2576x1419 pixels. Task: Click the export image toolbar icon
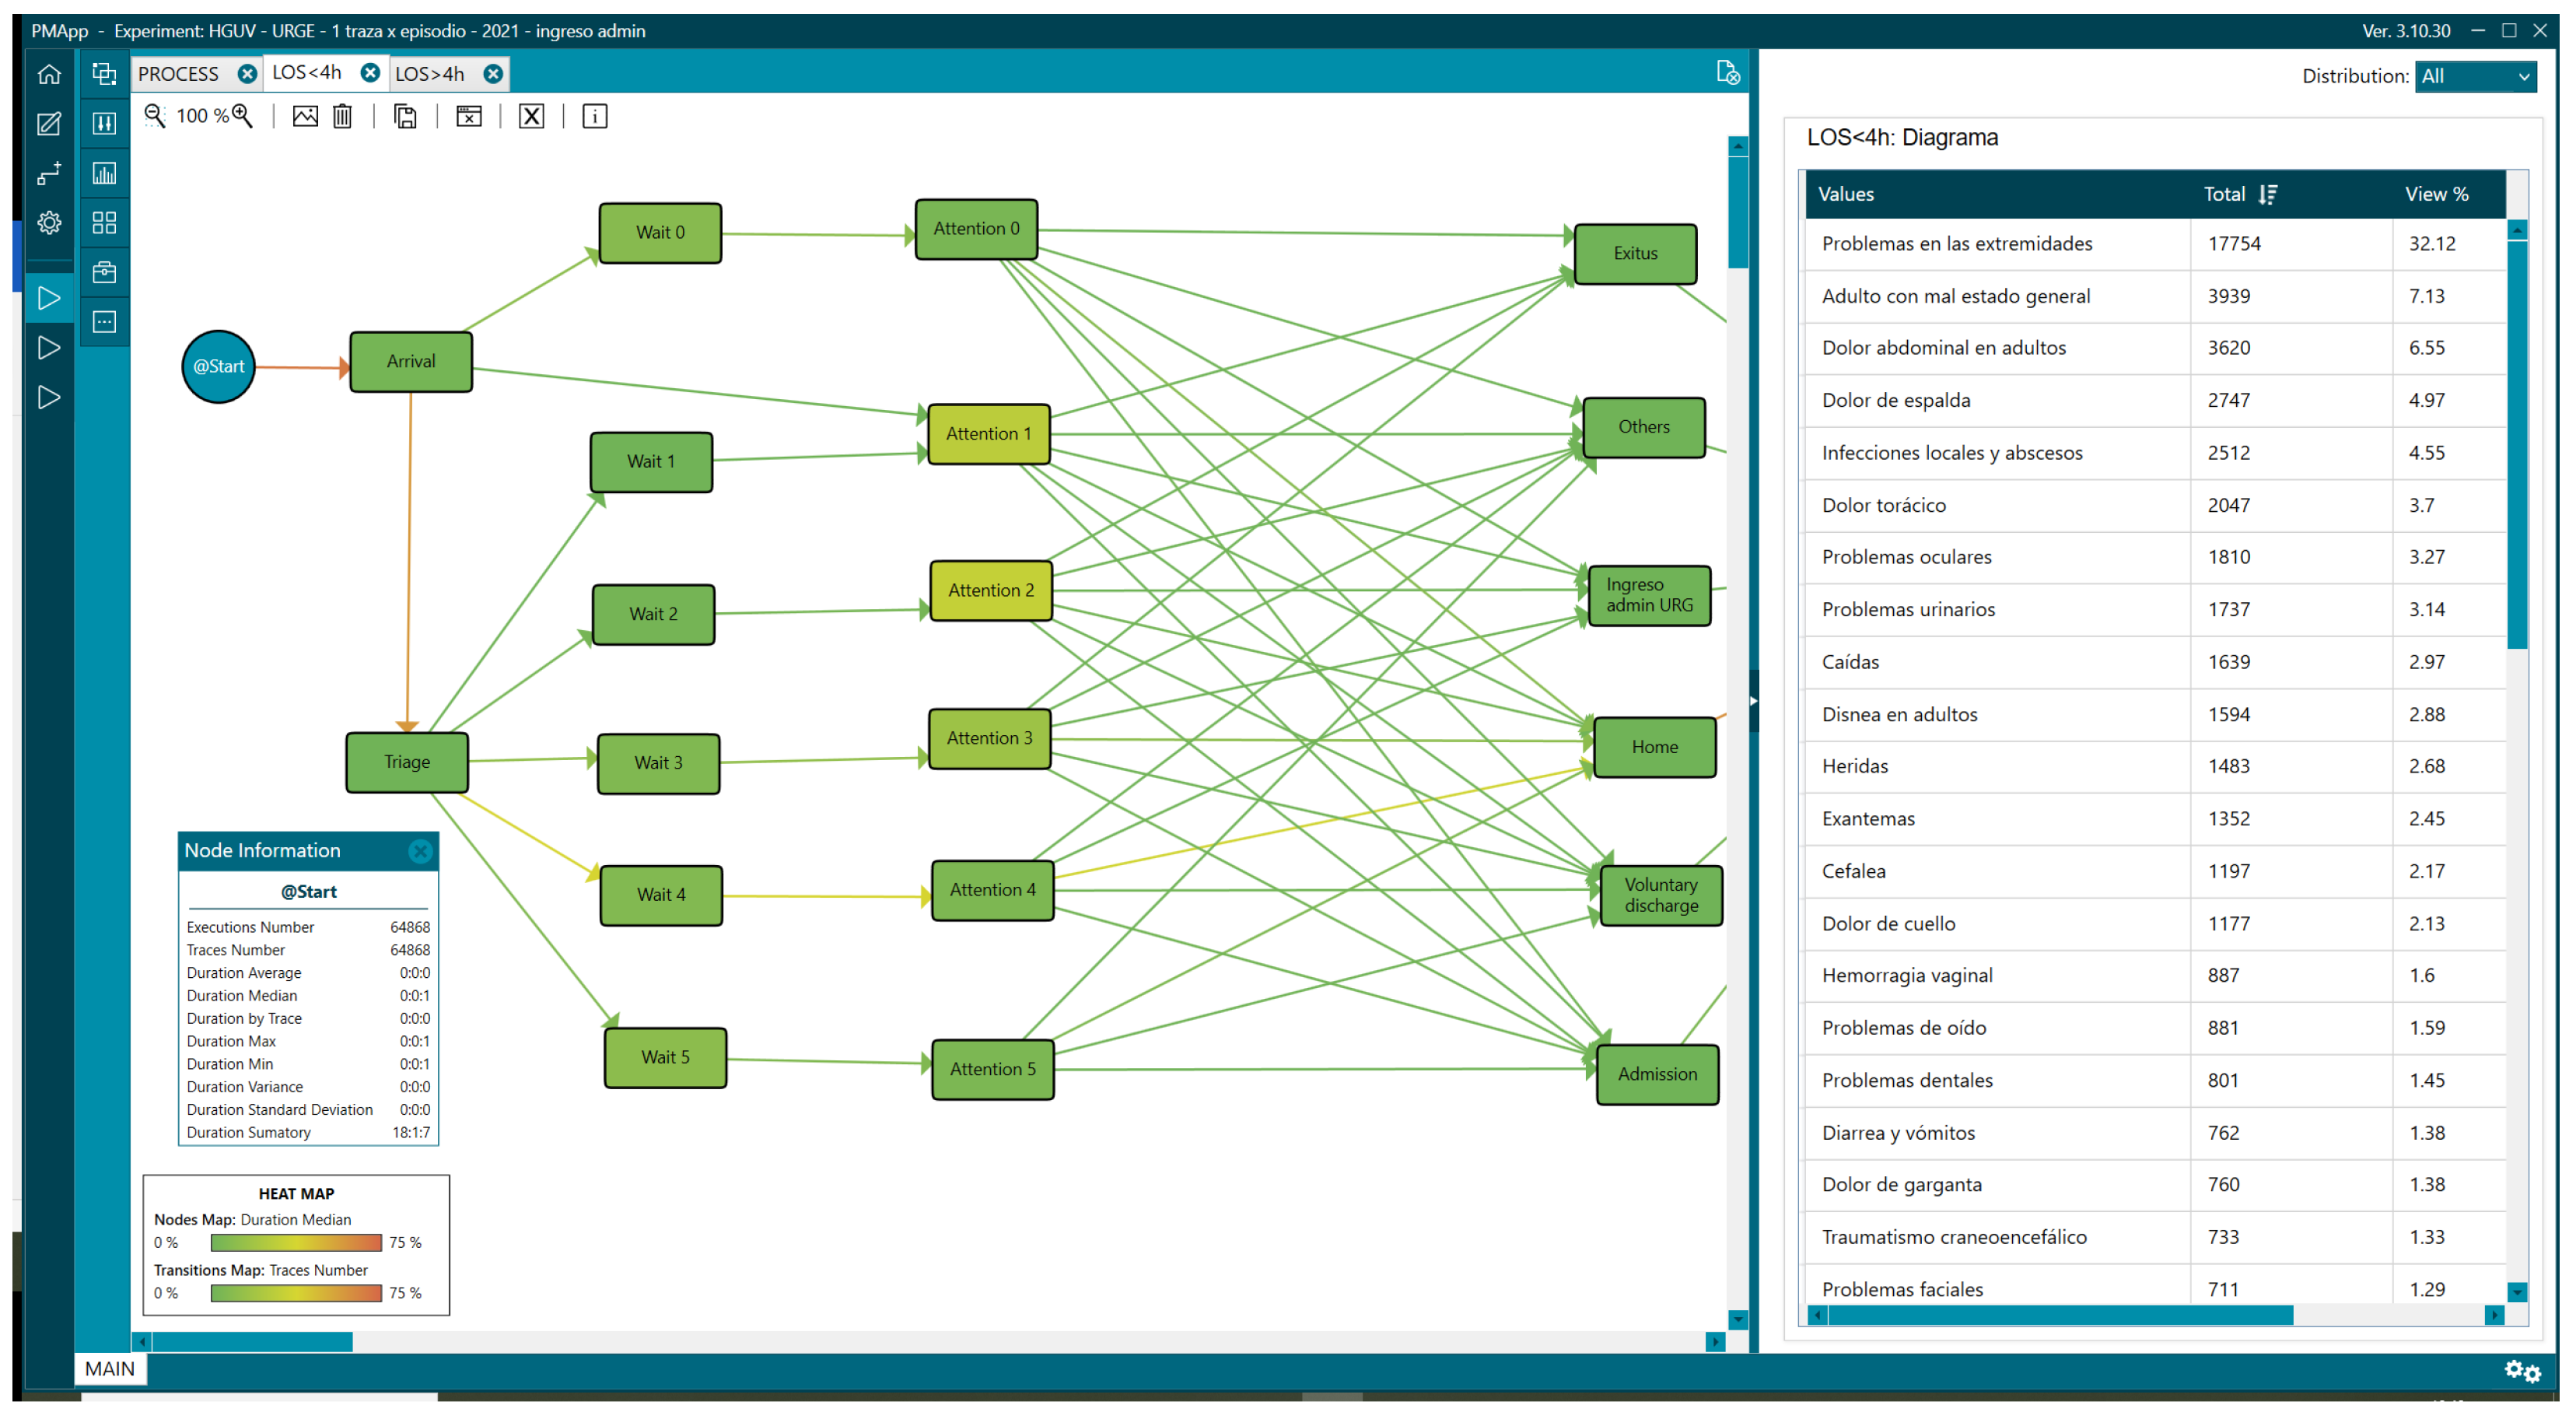click(305, 116)
